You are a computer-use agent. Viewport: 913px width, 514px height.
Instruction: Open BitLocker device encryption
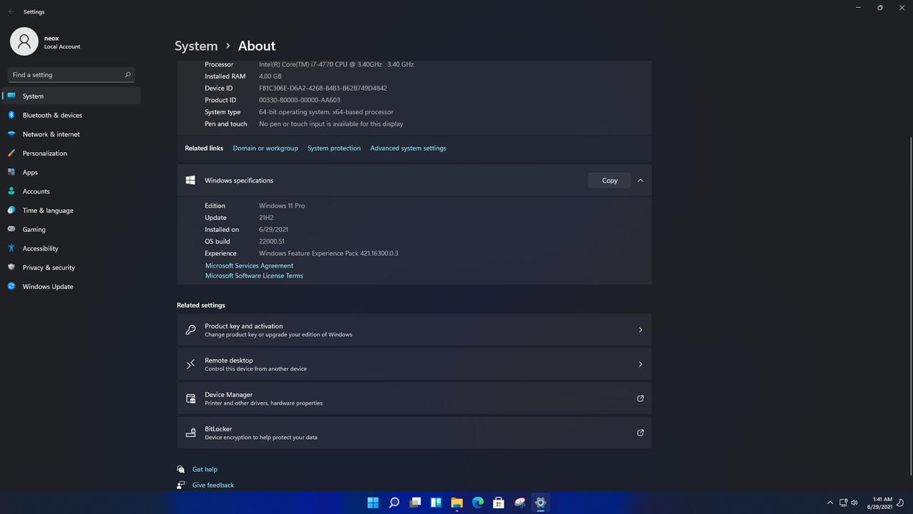[x=414, y=433]
